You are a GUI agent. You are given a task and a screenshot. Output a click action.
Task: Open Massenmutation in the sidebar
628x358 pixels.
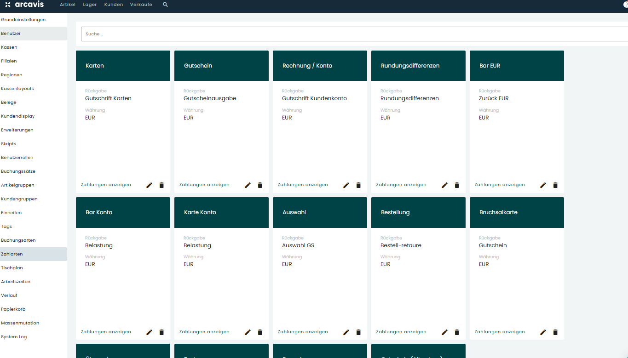pyautogui.click(x=34, y=323)
